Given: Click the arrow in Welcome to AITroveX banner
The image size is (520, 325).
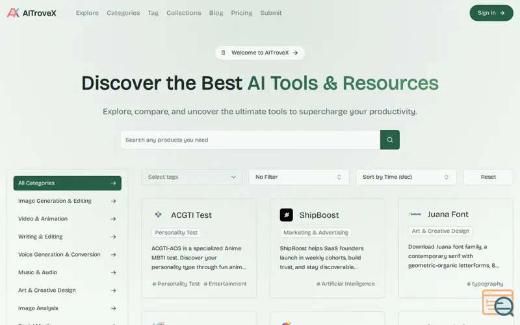Looking at the screenshot, I should pyautogui.click(x=295, y=53).
